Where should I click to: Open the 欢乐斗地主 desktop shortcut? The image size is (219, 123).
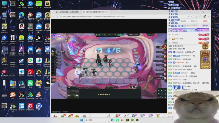point(39,95)
